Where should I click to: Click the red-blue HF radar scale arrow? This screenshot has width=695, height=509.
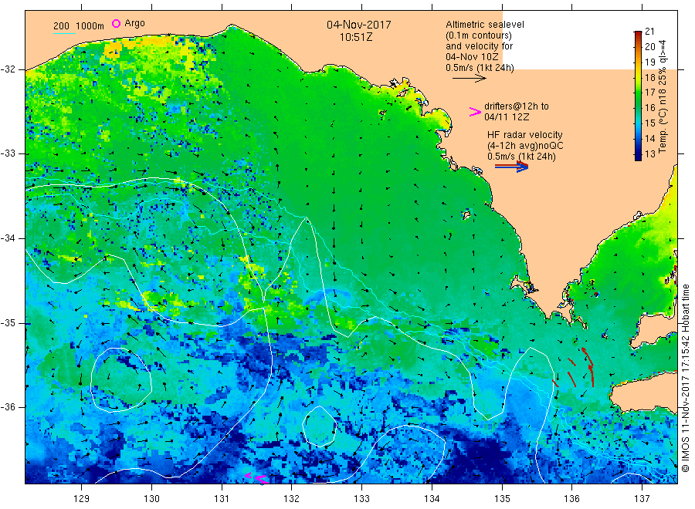(511, 166)
